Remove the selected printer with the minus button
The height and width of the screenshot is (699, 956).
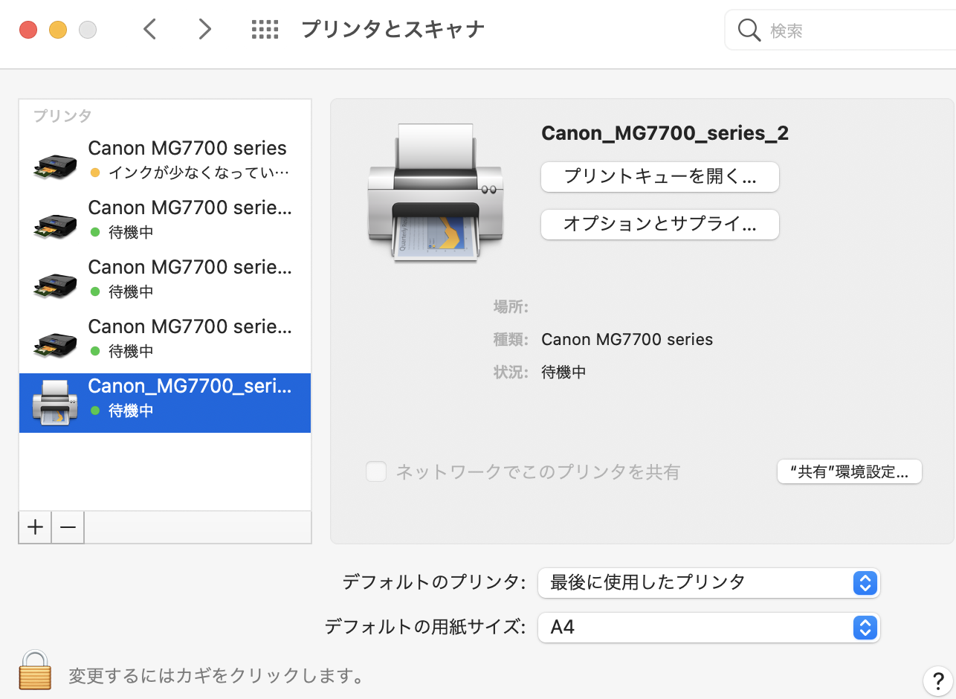pyautogui.click(x=68, y=527)
